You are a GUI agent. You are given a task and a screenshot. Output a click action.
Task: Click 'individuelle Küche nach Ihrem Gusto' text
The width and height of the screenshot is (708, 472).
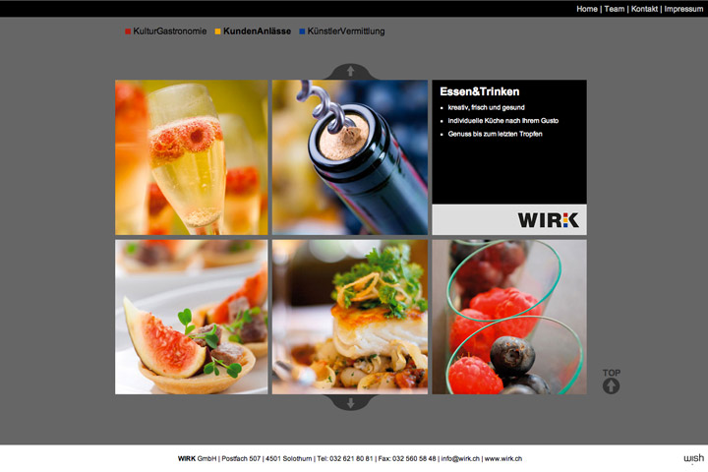coord(503,121)
